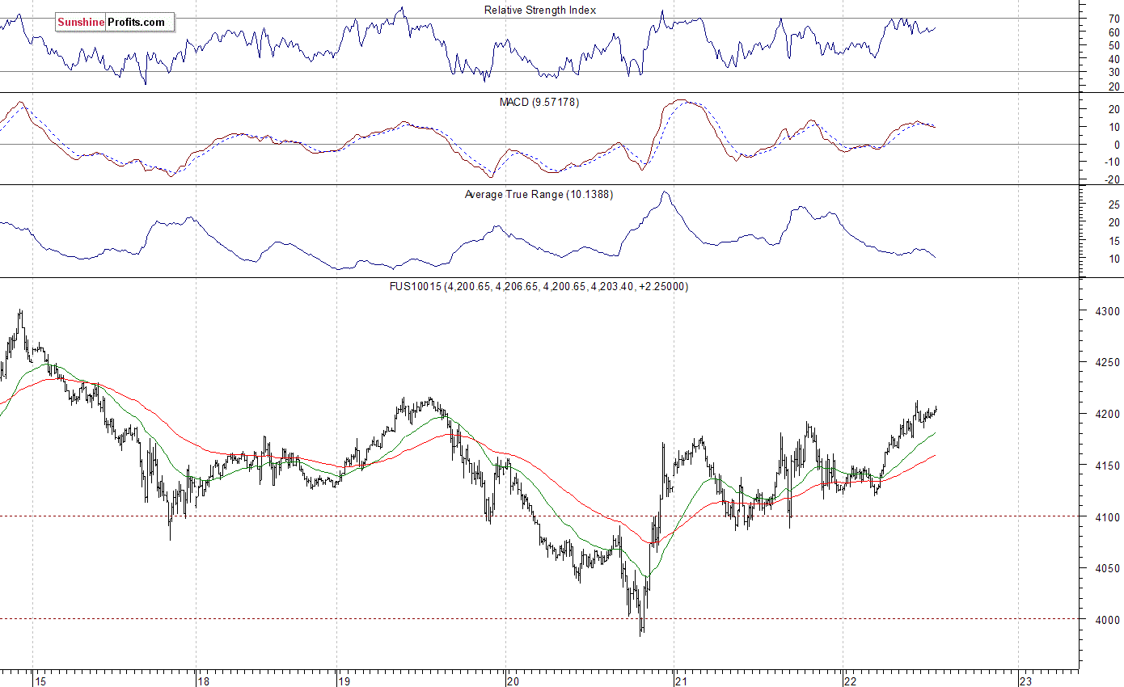Click date label 18 on time axis
The image size is (1124, 687).
(x=205, y=681)
